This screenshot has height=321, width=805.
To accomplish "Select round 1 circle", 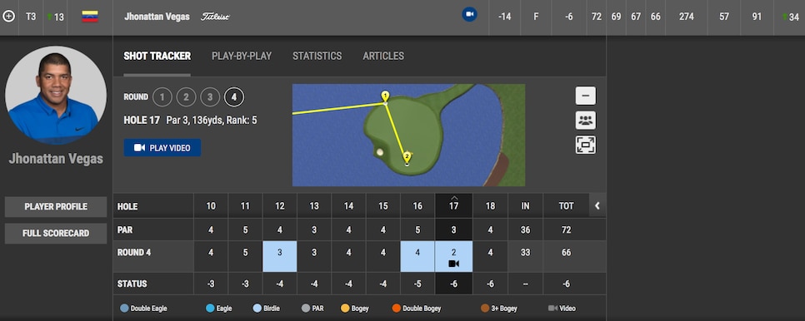I will click(162, 96).
